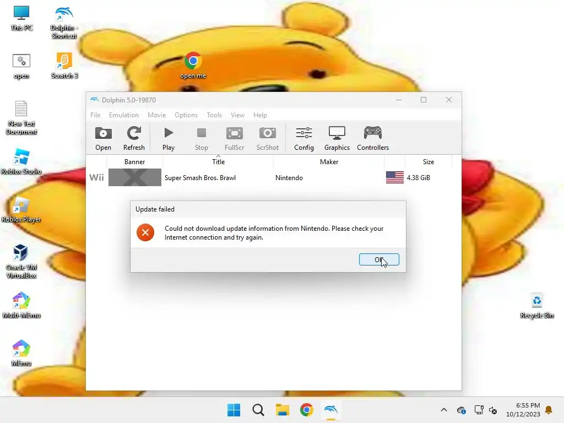Select the New Text Document icon
The image size is (564, 423).
pyautogui.click(x=21, y=117)
